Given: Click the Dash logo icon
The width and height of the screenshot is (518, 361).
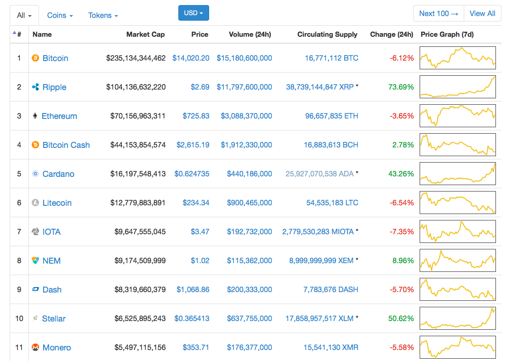Looking at the screenshot, I should 35,289.
